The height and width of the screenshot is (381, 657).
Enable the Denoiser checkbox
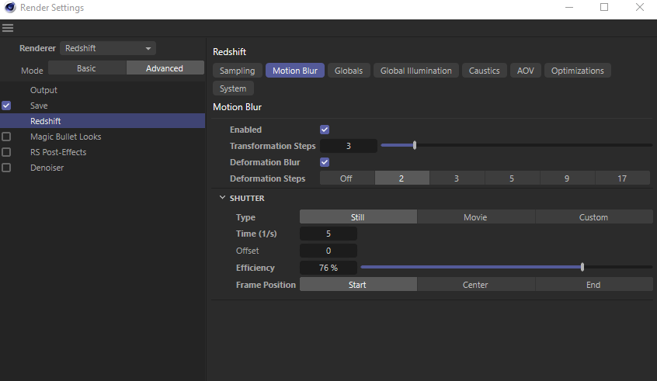coord(6,168)
